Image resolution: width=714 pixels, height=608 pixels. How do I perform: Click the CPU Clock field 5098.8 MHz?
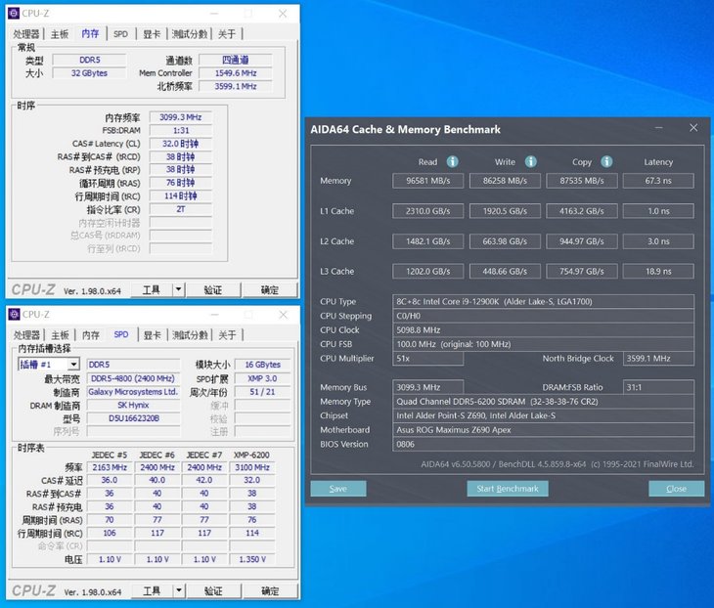coord(543,330)
